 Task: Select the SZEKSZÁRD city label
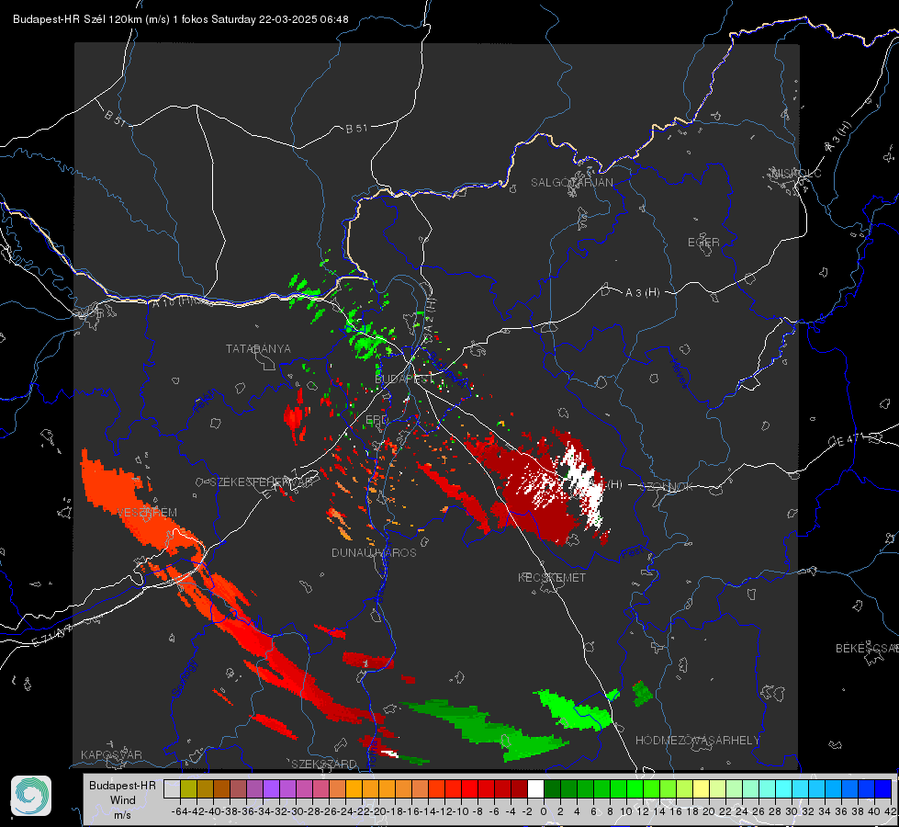324,764
